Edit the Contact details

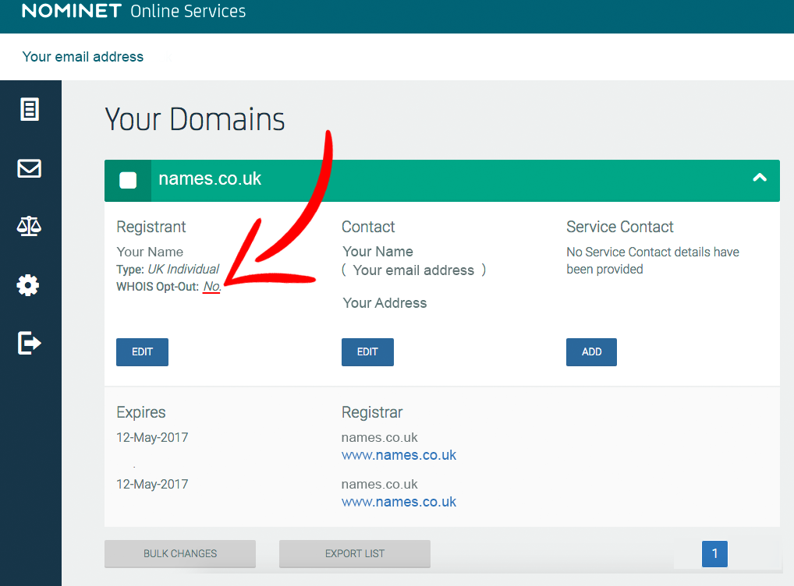tap(367, 351)
